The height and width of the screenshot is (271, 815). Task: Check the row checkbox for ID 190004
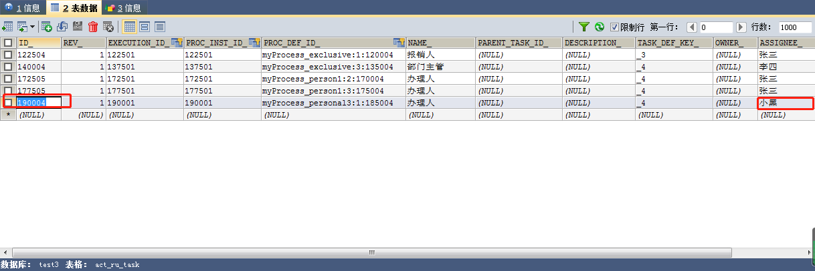pyautogui.click(x=8, y=103)
